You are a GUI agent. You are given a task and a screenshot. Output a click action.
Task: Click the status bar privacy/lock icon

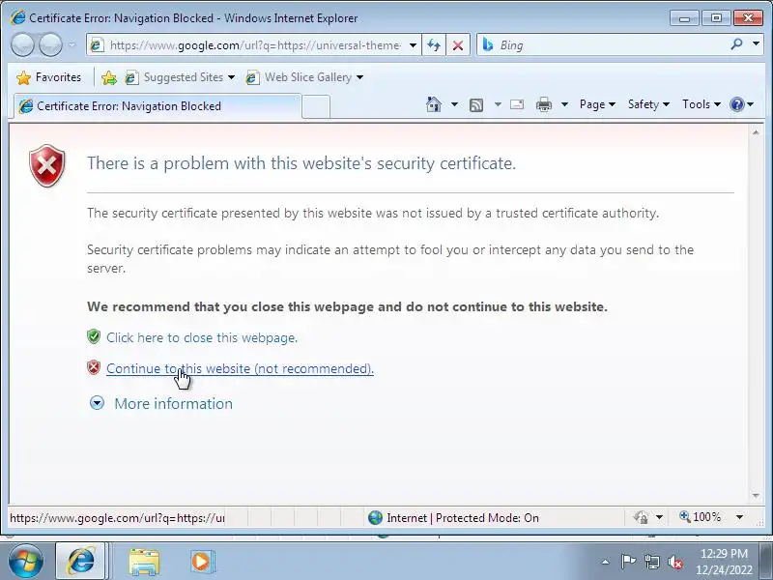point(641,517)
